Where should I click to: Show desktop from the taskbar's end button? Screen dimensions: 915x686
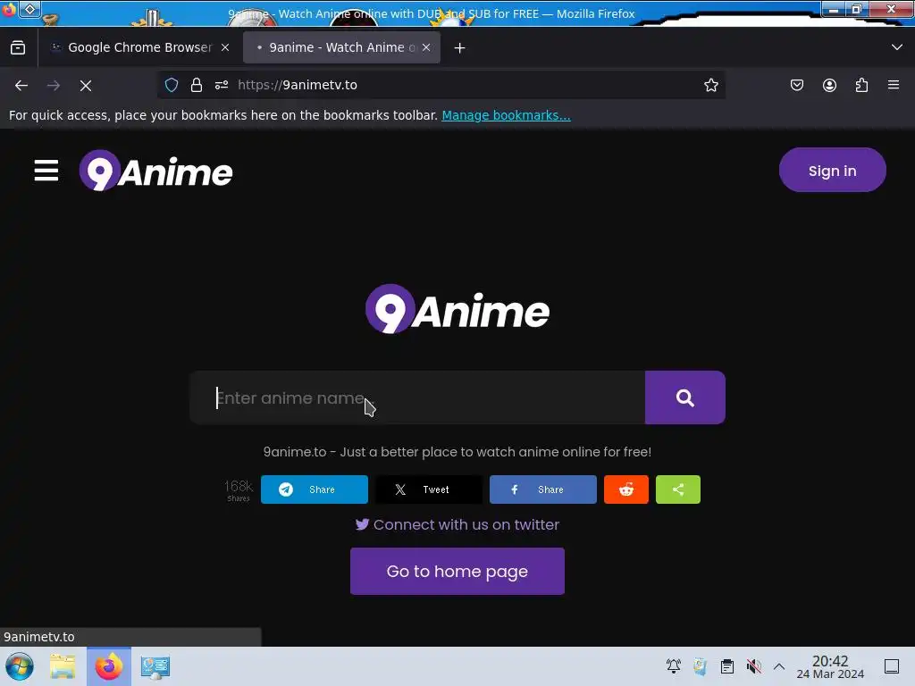(892, 665)
